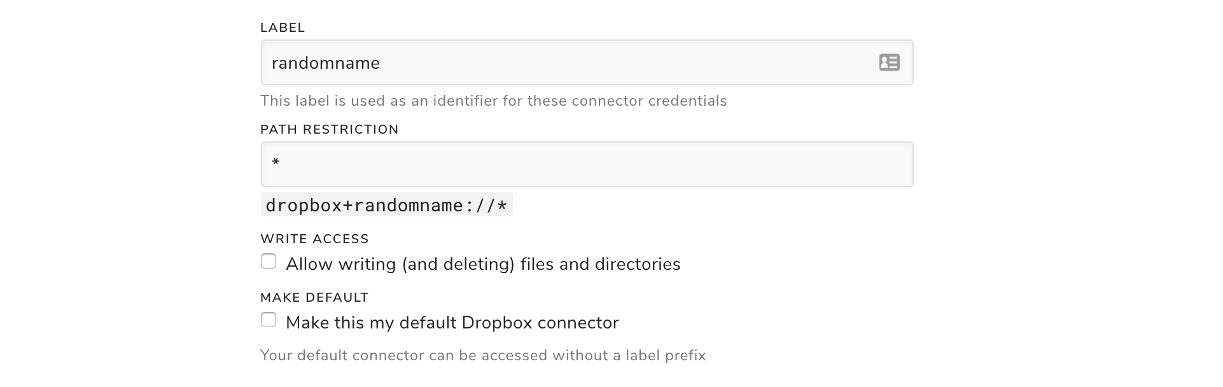The height and width of the screenshot is (387, 1223).
Task: Click the gray connector URL preview chip
Action: (386, 205)
